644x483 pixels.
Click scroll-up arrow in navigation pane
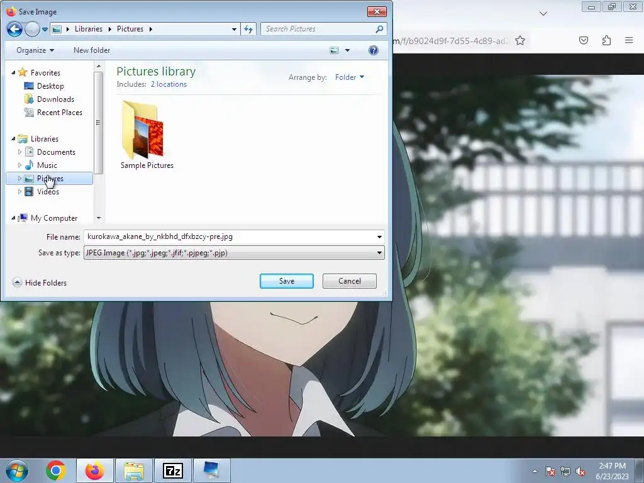pos(99,65)
